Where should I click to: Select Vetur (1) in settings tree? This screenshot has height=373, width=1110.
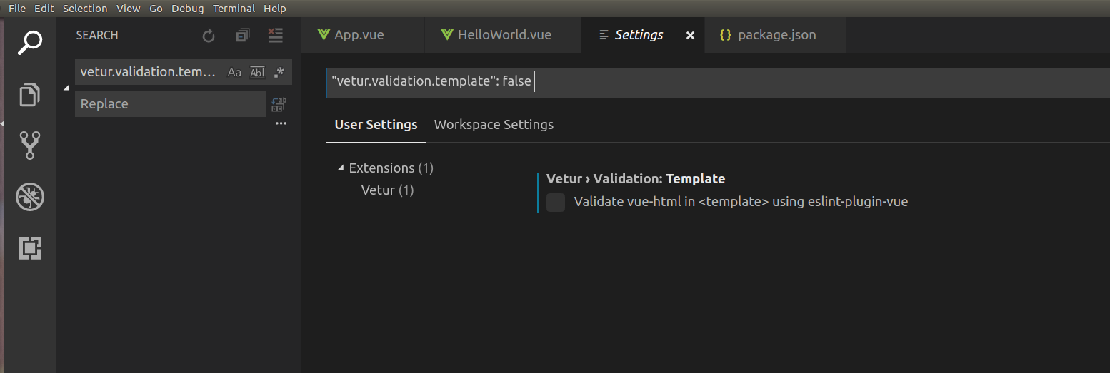[387, 190]
